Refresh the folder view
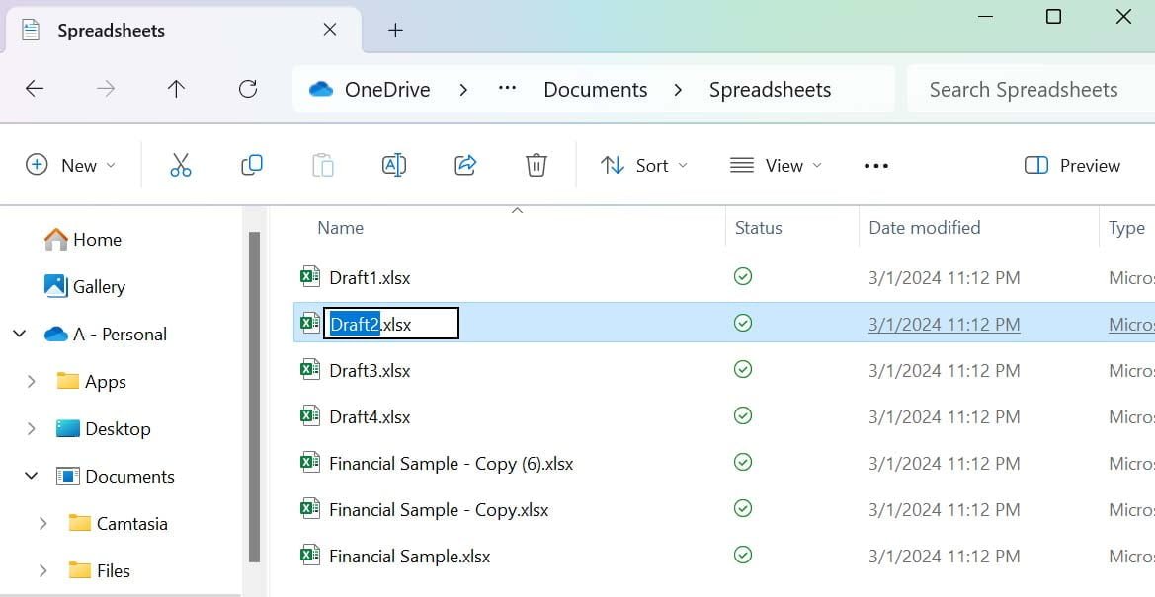Screen dimensions: 1155x597 pyautogui.click(x=247, y=88)
